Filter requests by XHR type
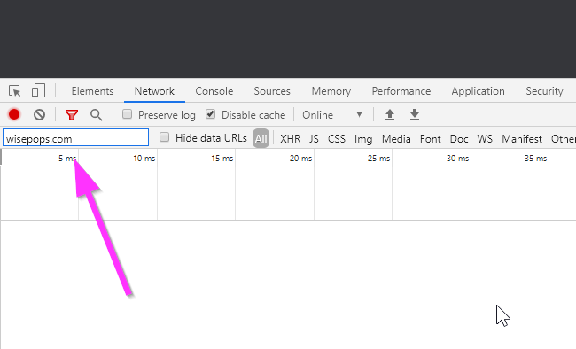Image resolution: width=576 pixels, height=349 pixels. (290, 139)
